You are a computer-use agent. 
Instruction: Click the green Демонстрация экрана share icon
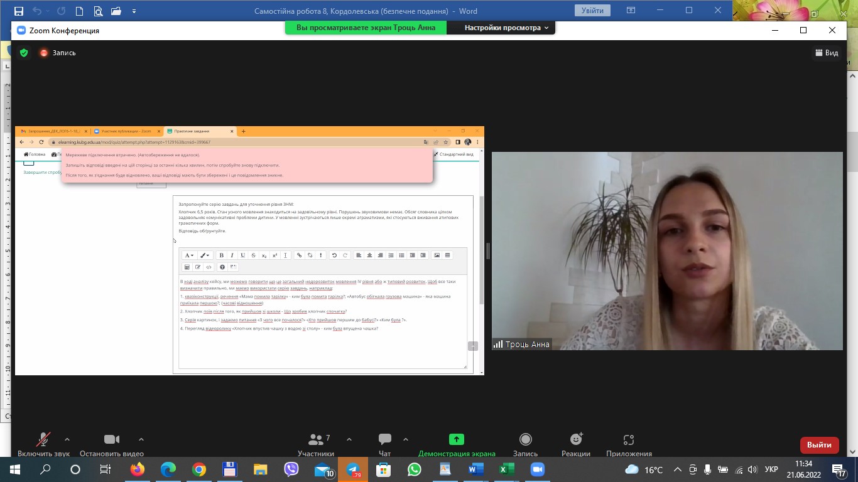(x=457, y=440)
